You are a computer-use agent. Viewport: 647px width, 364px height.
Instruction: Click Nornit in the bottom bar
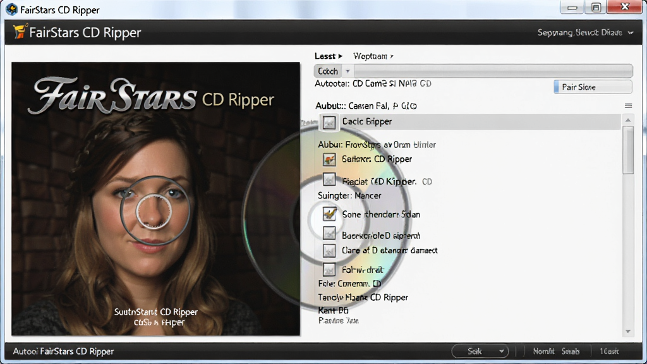click(x=543, y=351)
